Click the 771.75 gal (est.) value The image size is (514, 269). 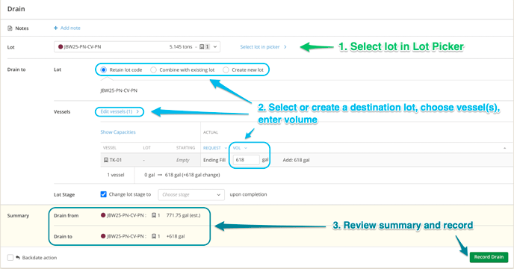[183, 215]
